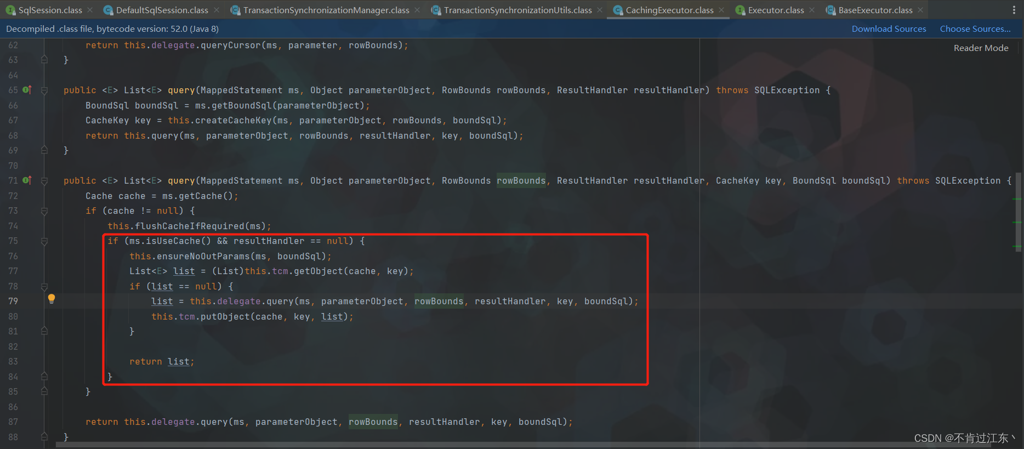The image size is (1024, 449).
Task: Click the fold end marker on line 63
Action: click(x=44, y=60)
